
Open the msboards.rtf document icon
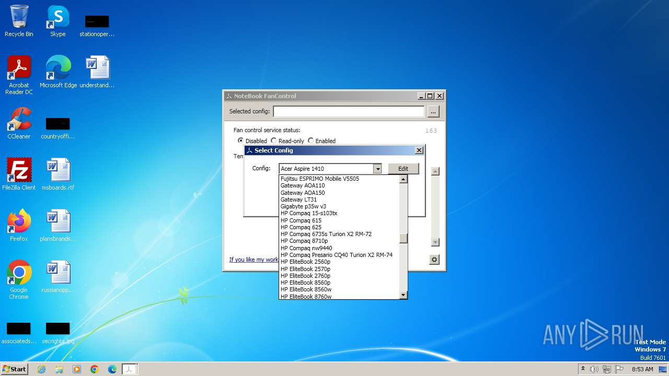pyautogui.click(x=58, y=174)
